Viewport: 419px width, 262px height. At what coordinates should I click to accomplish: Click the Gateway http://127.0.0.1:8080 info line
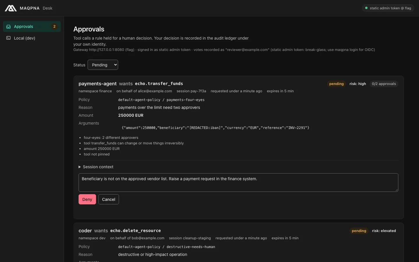224,50
